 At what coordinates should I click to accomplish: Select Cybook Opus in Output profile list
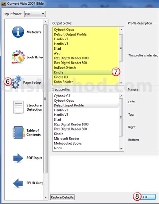click(x=86, y=30)
